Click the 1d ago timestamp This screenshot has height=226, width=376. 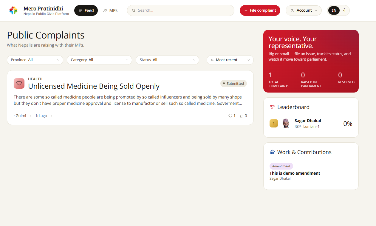pos(41,116)
